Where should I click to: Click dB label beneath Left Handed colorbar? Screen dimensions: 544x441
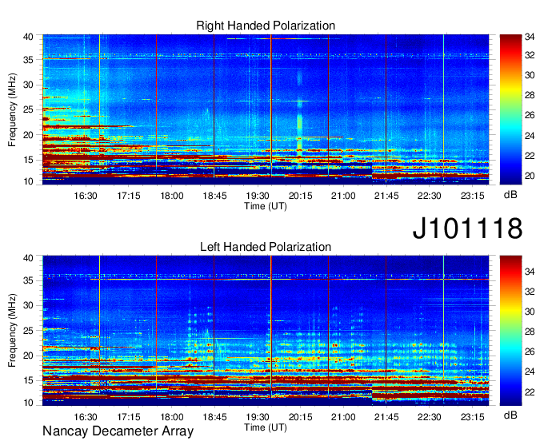pyautogui.click(x=510, y=415)
